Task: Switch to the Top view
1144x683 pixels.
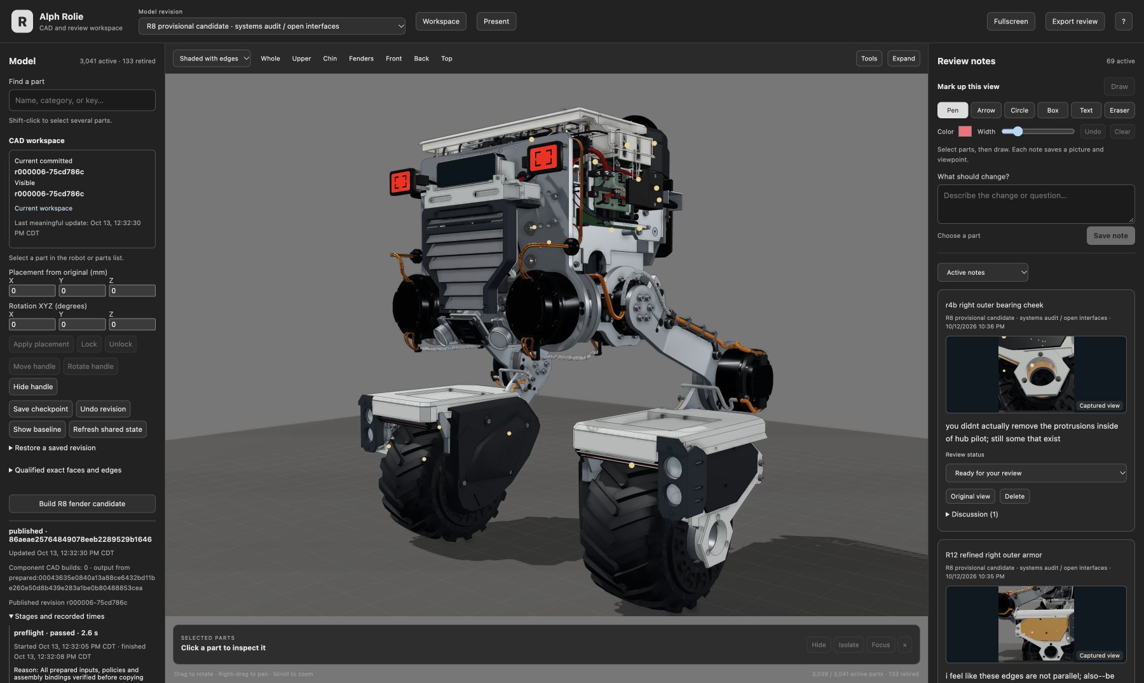Action: (447, 59)
